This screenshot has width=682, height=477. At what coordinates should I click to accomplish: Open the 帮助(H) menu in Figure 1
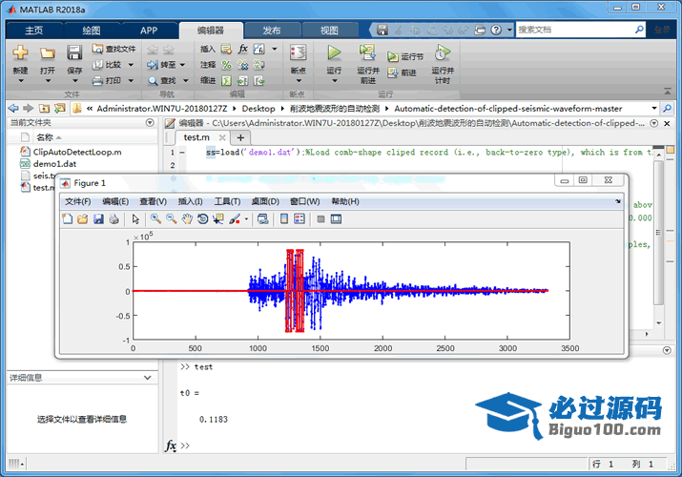coord(345,201)
